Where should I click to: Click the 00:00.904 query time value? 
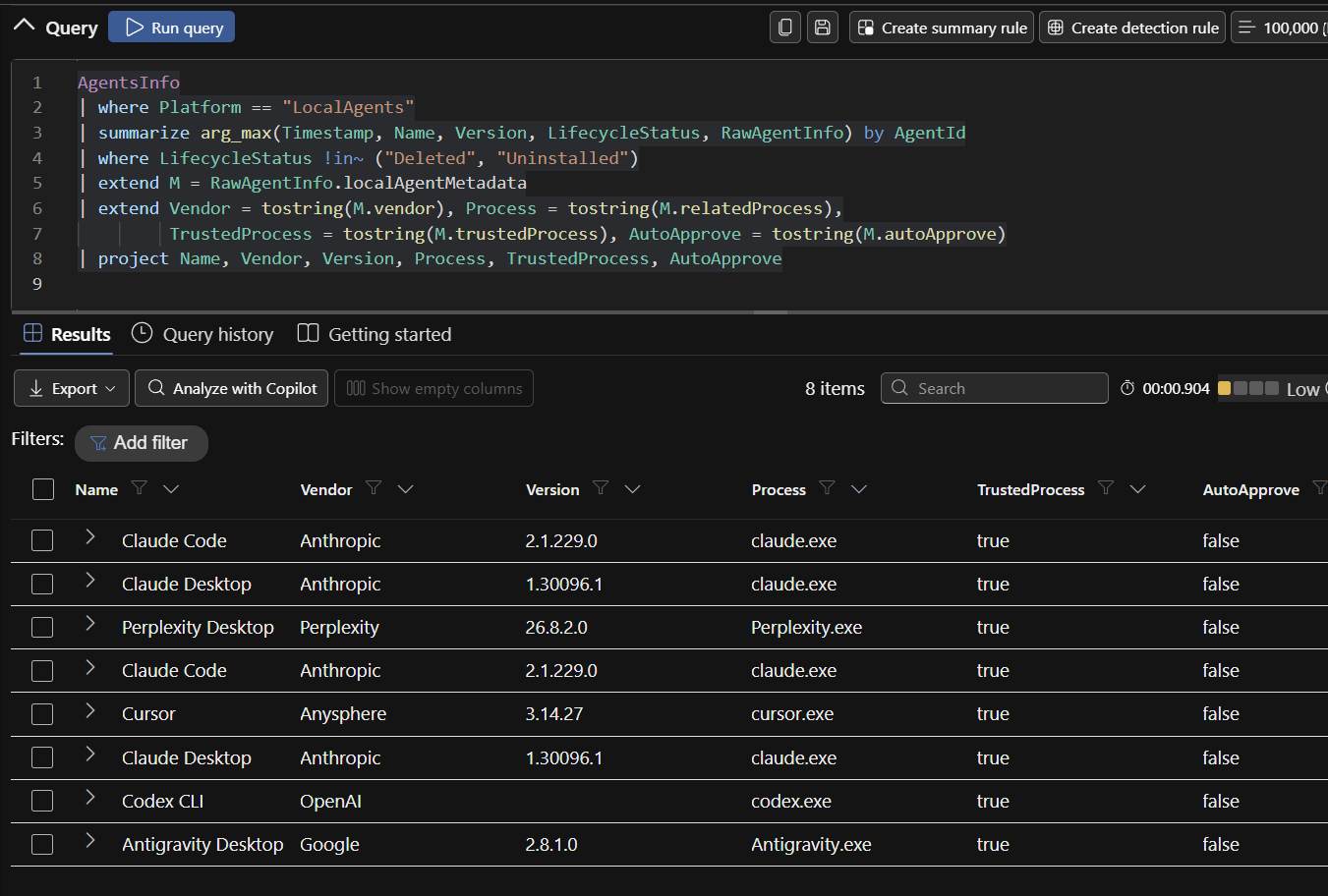[x=1176, y=388]
